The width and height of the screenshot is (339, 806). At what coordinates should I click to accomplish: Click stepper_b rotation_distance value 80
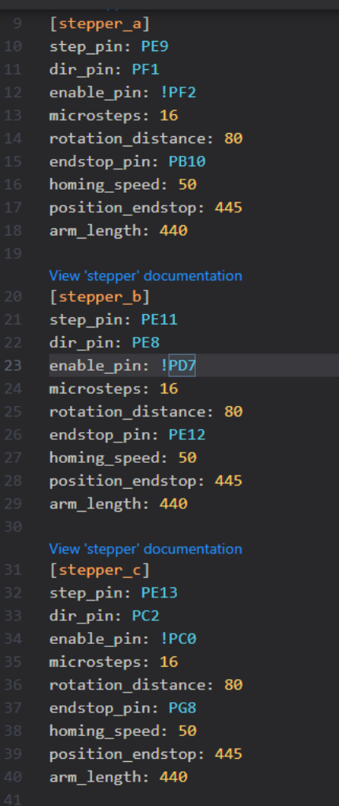(x=233, y=411)
